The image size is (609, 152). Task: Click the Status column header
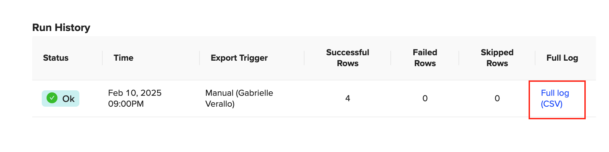[x=56, y=58]
